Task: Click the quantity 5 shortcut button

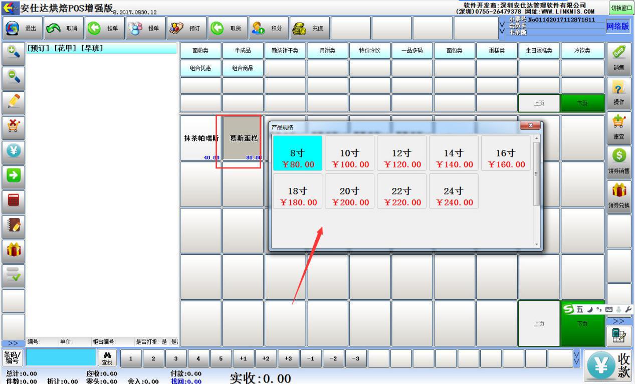Action: [x=221, y=358]
